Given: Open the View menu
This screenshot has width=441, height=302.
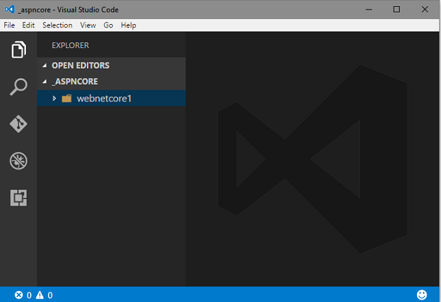Looking at the screenshot, I should [88, 25].
